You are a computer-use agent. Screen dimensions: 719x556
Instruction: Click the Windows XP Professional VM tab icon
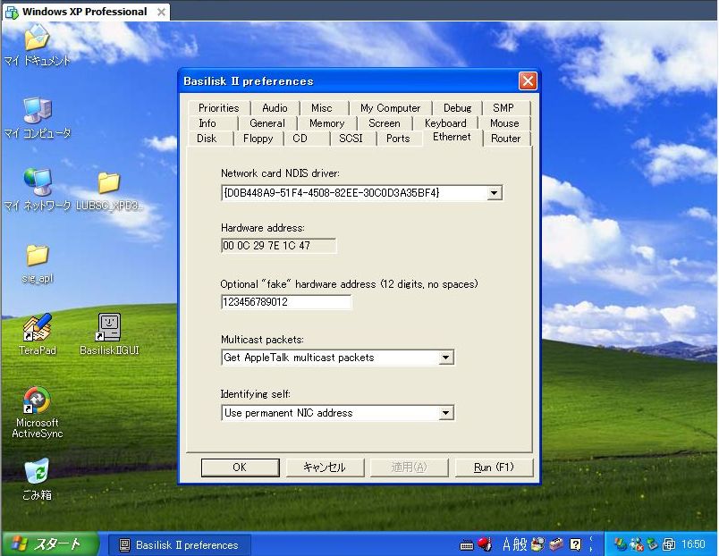[x=12, y=12]
